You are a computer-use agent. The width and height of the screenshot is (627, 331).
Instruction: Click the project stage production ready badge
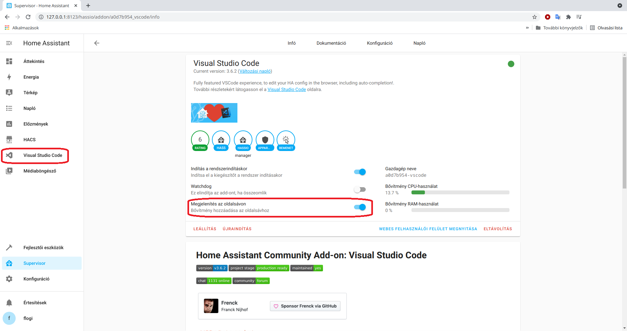tap(259, 268)
